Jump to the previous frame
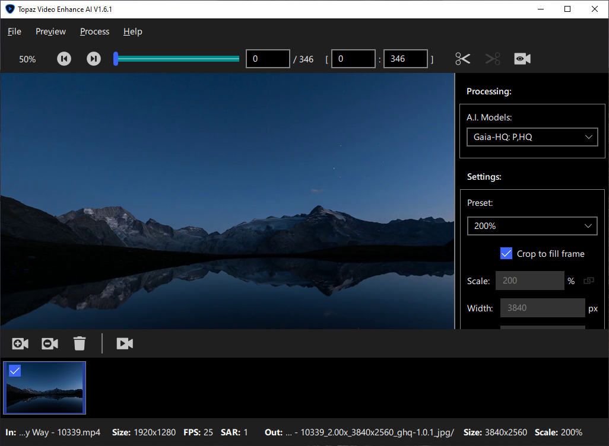The height and width of the screenshot is (446, 609). (64, 59)
